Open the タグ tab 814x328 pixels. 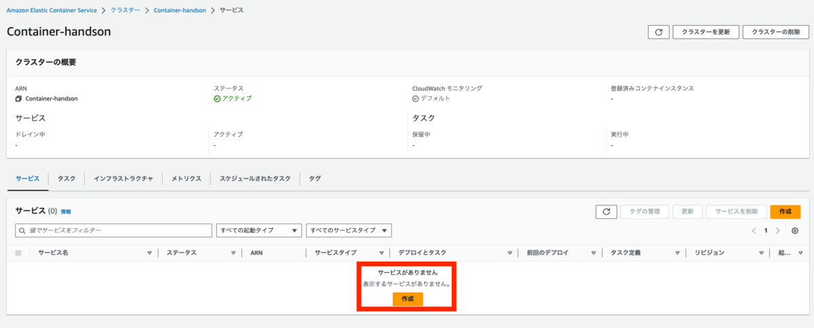[x=315, y=178]
